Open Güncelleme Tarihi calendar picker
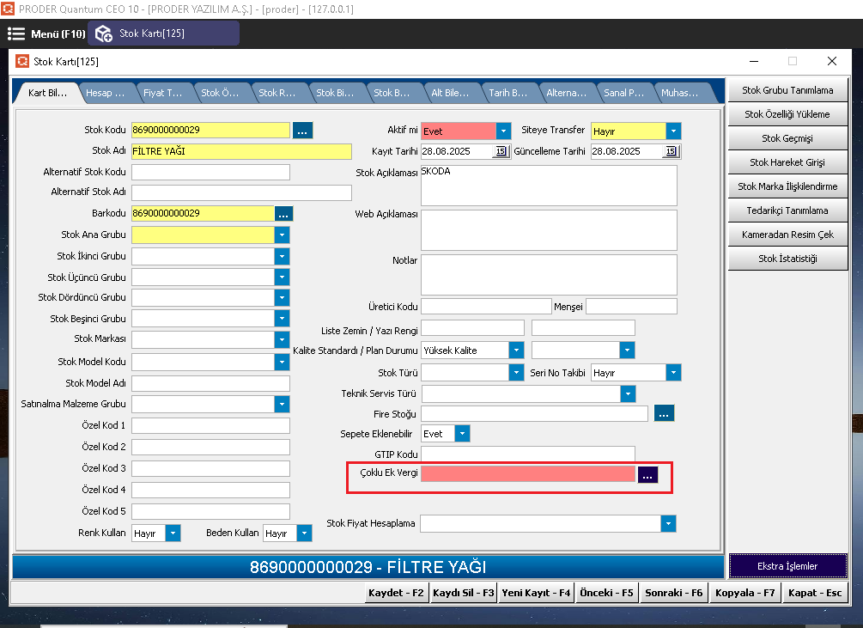The image size is (863, 628). click(671, 151)
